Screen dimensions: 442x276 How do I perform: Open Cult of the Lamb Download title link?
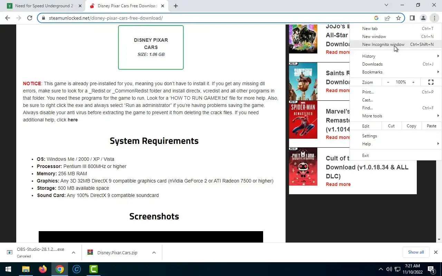(367, 167)
